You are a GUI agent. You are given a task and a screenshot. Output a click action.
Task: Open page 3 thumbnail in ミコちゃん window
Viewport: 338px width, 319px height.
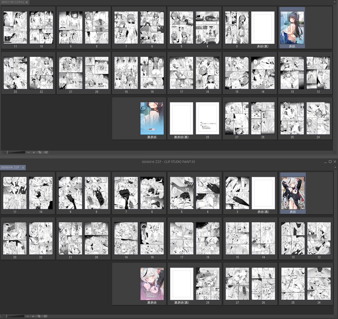(237, 28)
